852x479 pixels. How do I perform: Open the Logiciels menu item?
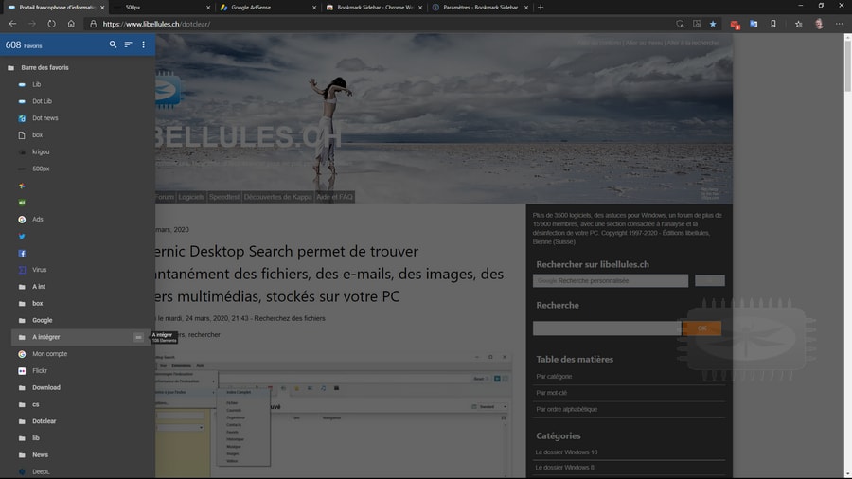[191, 197]
